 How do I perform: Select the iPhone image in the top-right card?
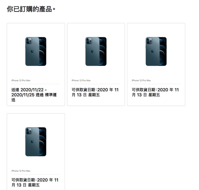click(156, 52)
